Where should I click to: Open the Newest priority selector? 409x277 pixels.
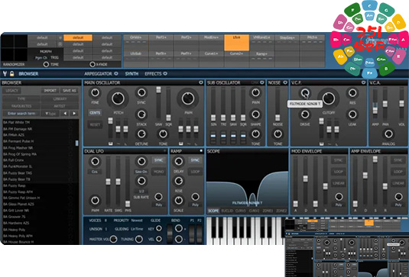(x=137, y=221)
